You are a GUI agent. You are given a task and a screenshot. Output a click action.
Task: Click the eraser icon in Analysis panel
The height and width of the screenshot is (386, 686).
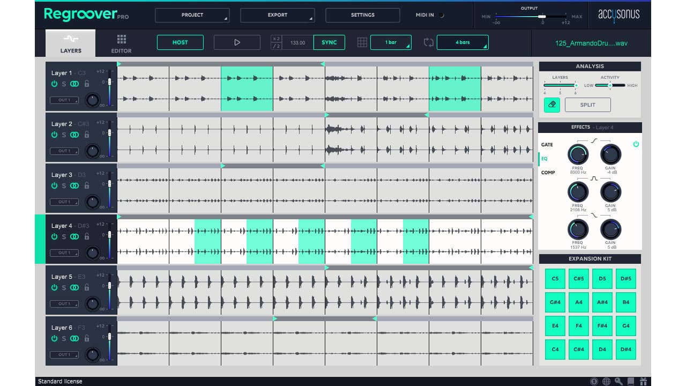[551, 105]
